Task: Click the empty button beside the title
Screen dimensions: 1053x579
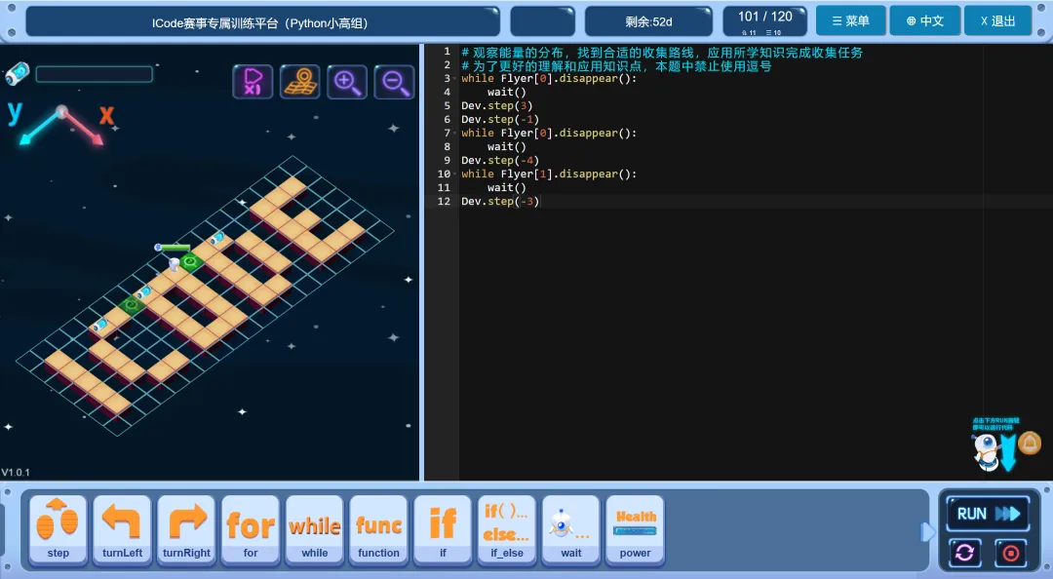Action: (543, 21)
